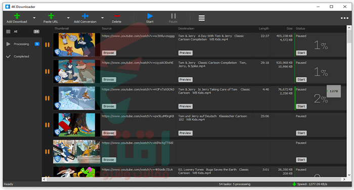Click Preview for Tom und Jerry auf Deutsch
The image size is (354, 190).
pyautogui.click(x=186, y=133)
